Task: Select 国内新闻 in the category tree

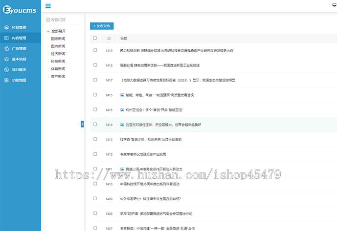Action: (x=58, y=46)
